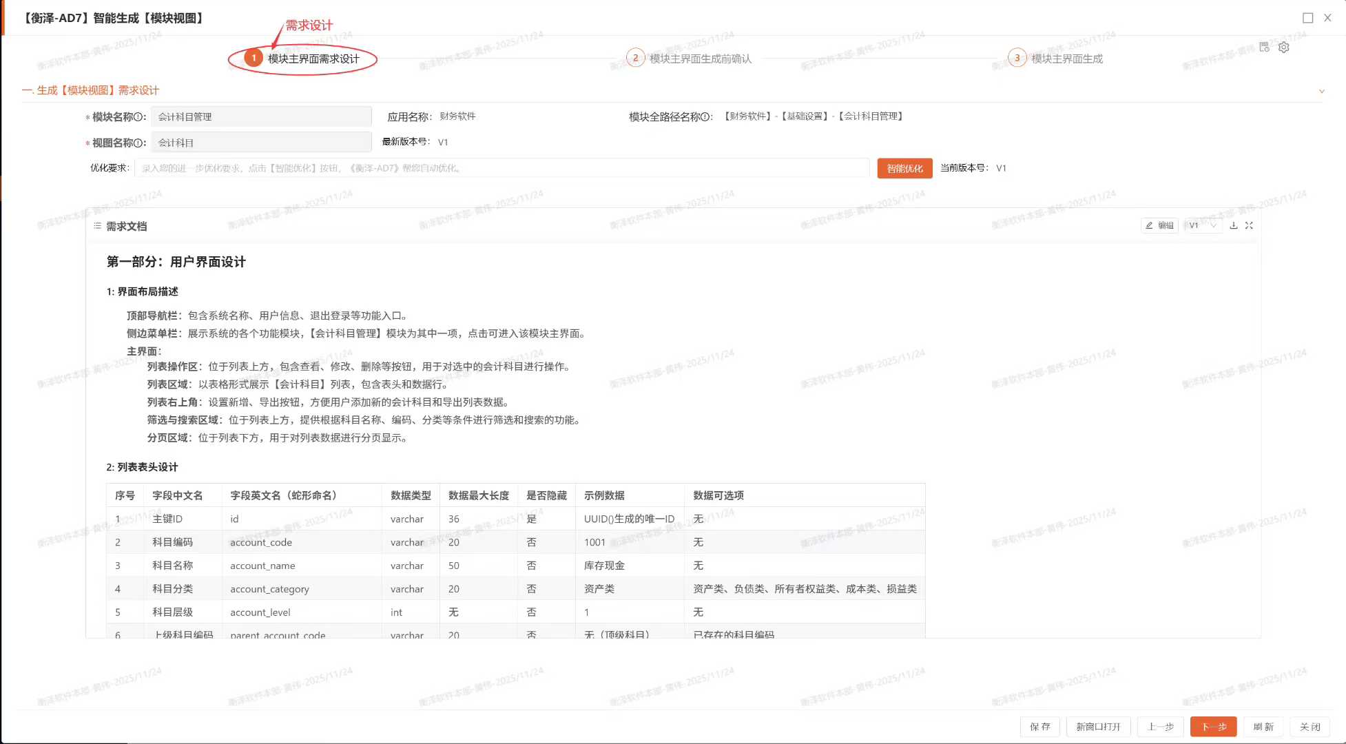1346x744 pixels.
Task: Open the V1 version dropdown
Action: coord(1203,225)
